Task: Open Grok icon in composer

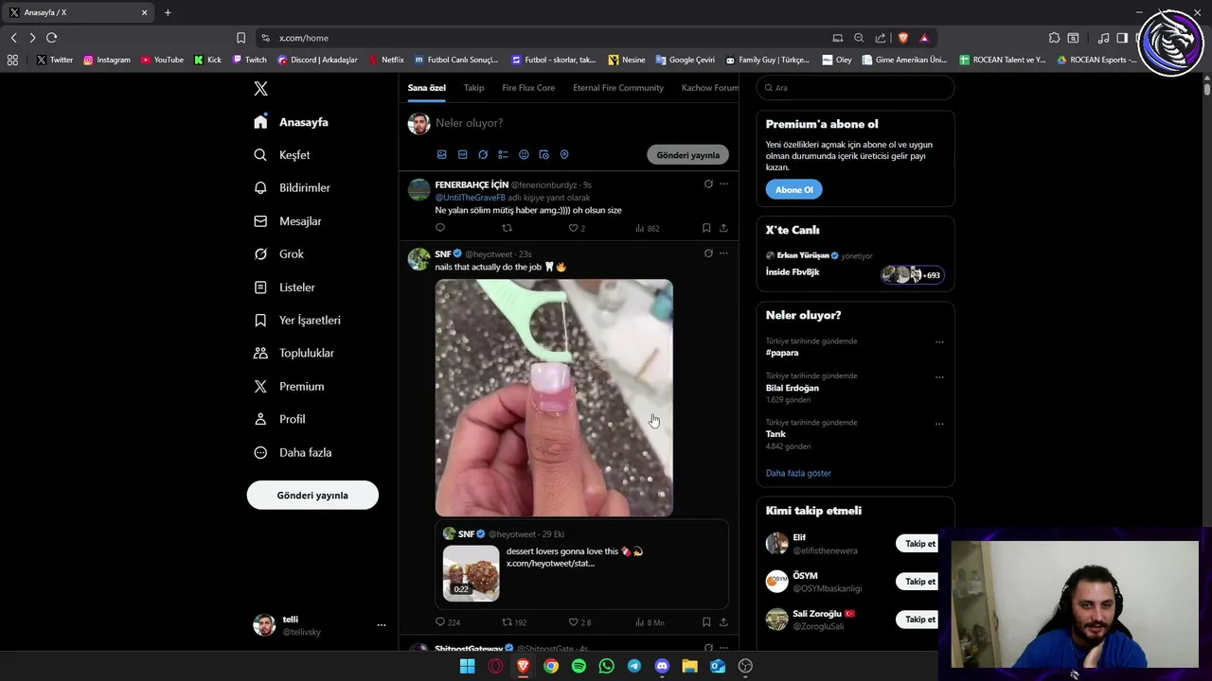Action: (483, 154)
